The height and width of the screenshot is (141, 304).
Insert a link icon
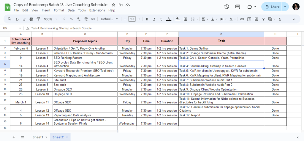pyautogui.click(x=242, y=19)
